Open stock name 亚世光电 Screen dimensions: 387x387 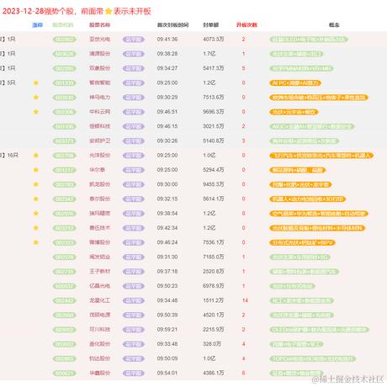pos(99,40)
